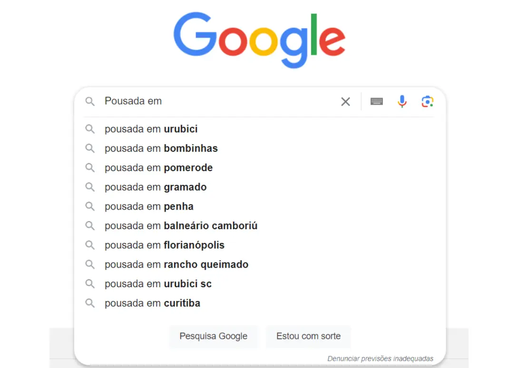Select 'pousada em penha' from suggestions
Image resolution: width=518 pixels, height=368 pixels.
point(149,207)
